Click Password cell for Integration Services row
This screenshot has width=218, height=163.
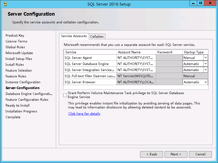[x=169, y=70]
